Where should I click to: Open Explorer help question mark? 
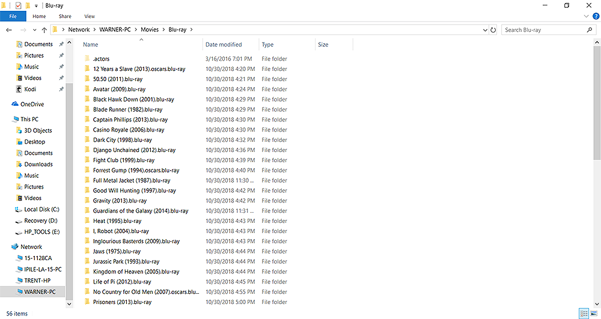pos(596,16)
